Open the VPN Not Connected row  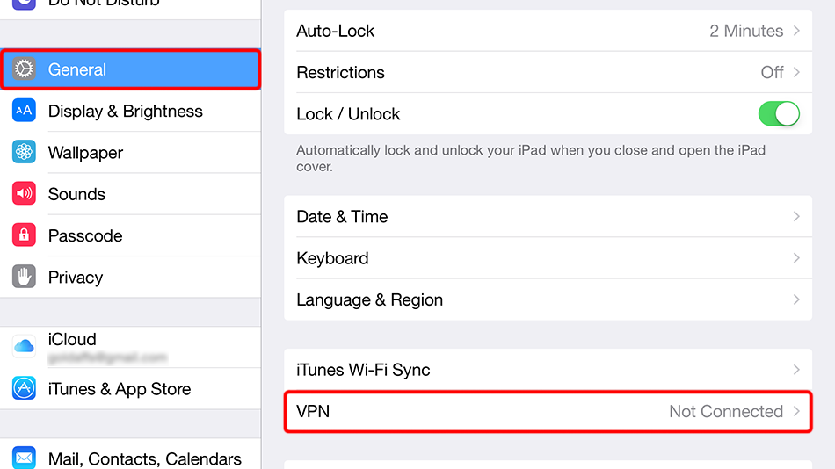548,411
